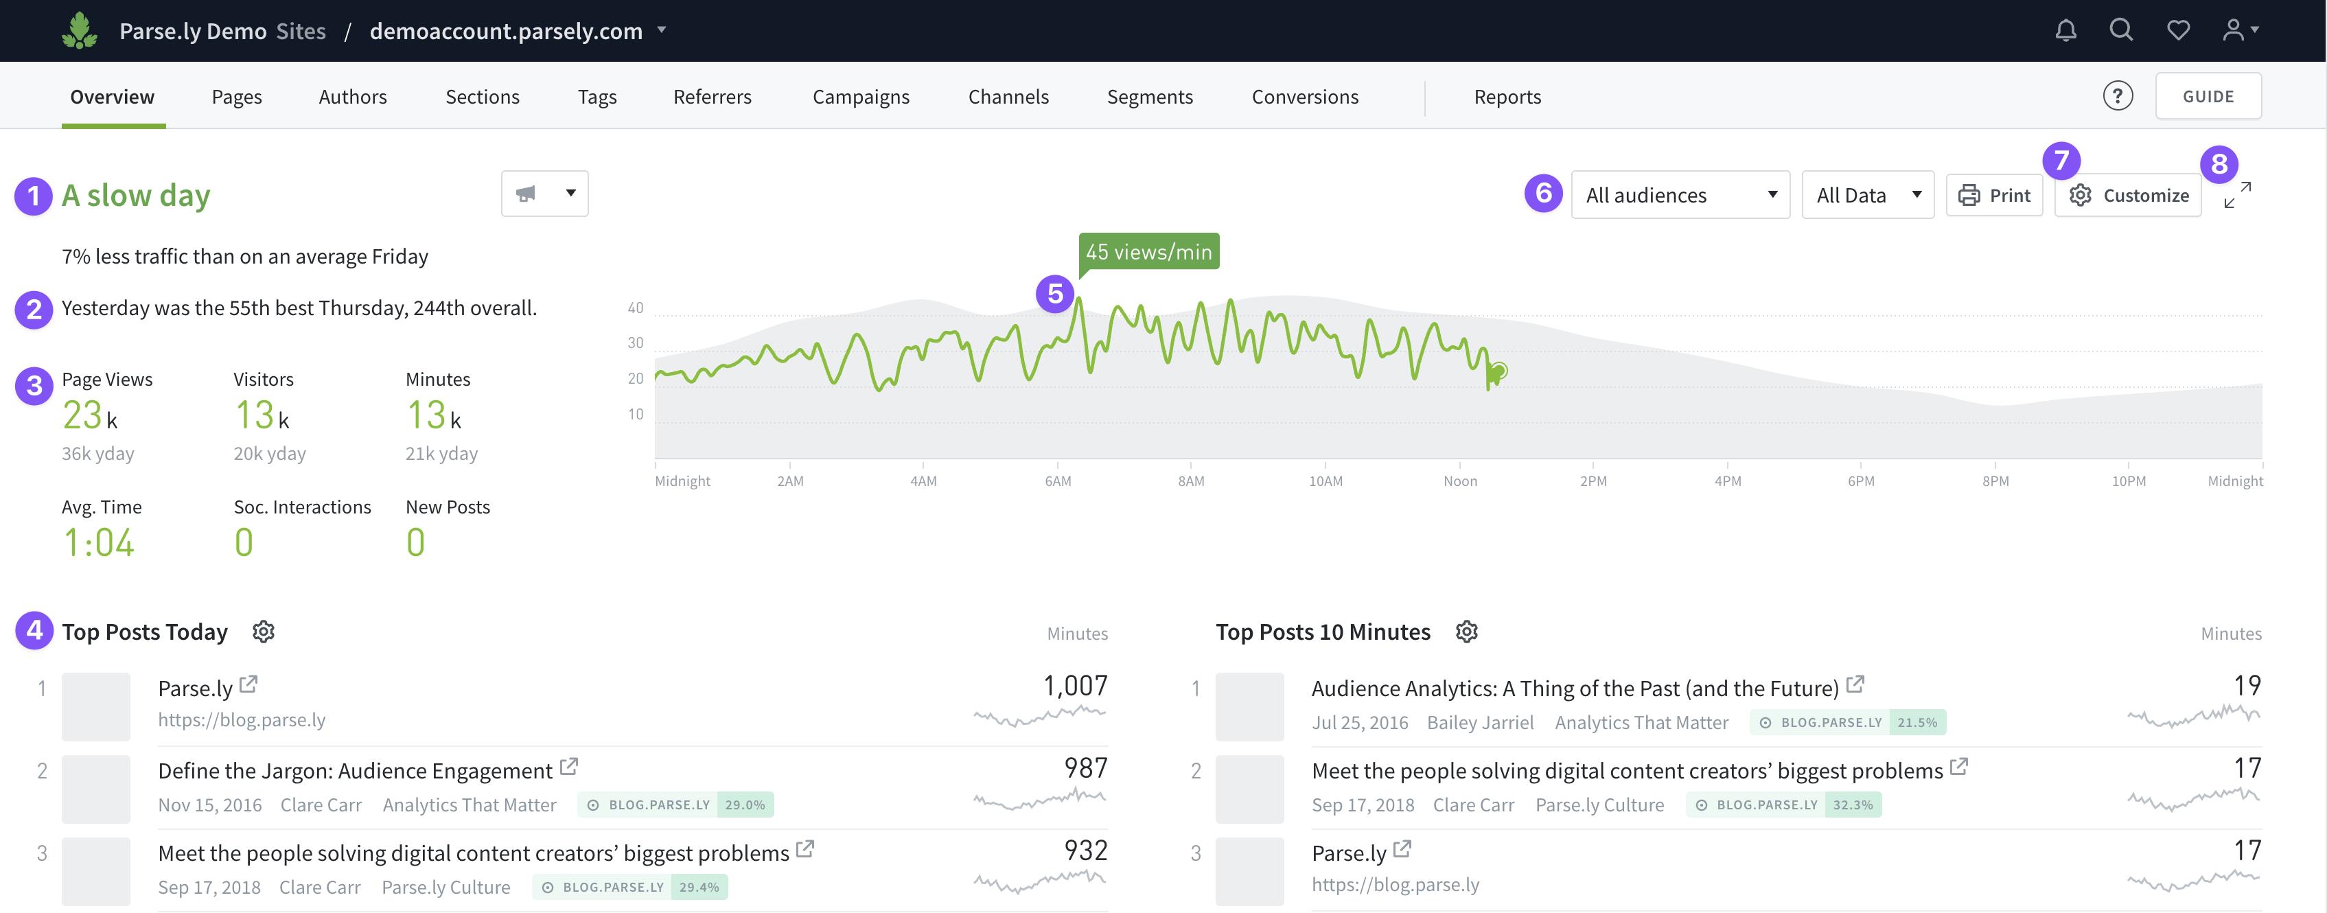Open the user account menu
This screenshot has width=2327, height=913.
(2241, 31)
